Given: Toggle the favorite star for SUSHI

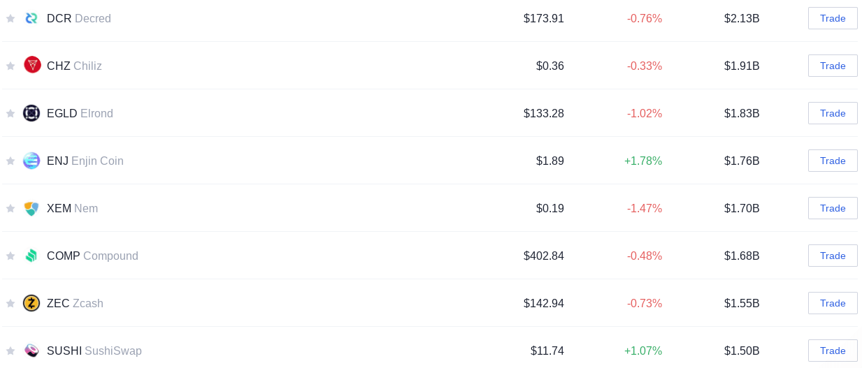Looking at the screenshot, I should coord(10,351).
